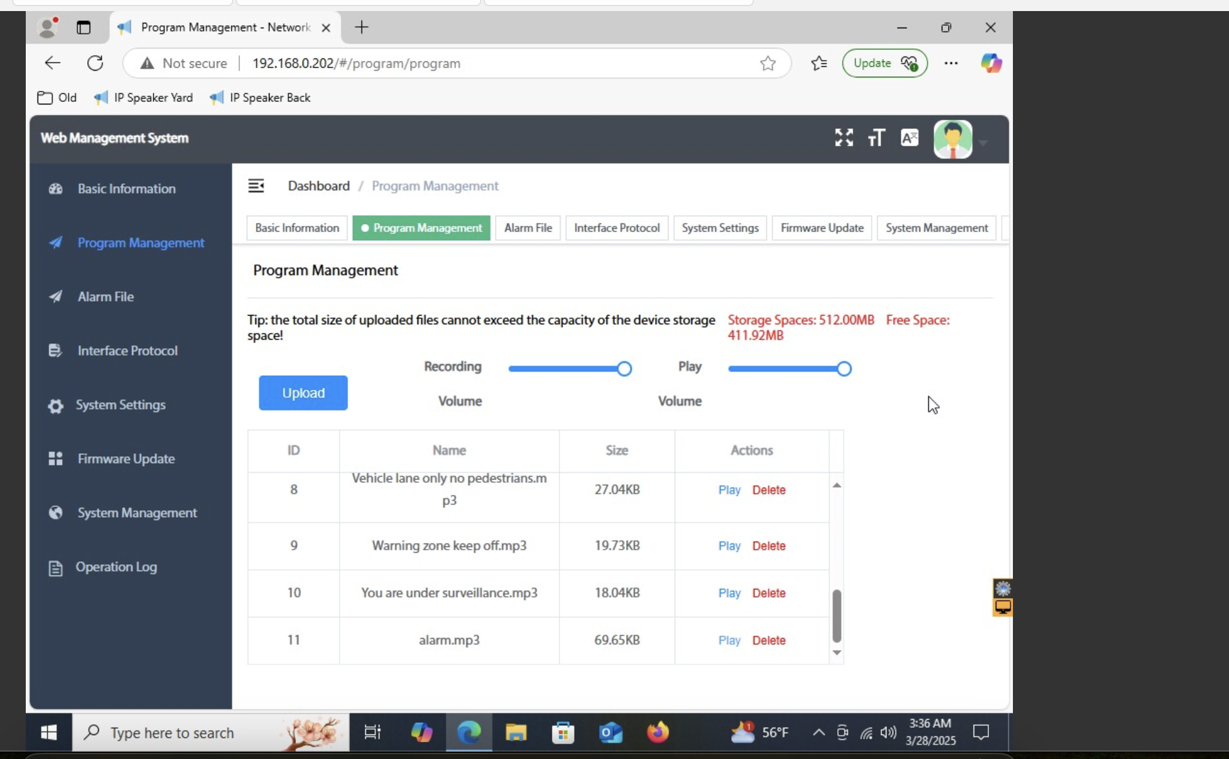Screen dimensions: 1229x759
Task: Delete Warning zone keep off.mp3
Action: [x=769, y=546]
